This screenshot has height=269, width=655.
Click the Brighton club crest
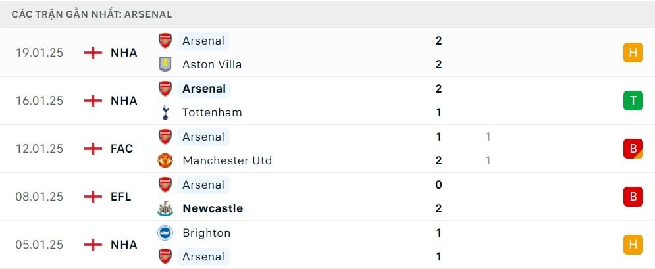tap(165, 233)
